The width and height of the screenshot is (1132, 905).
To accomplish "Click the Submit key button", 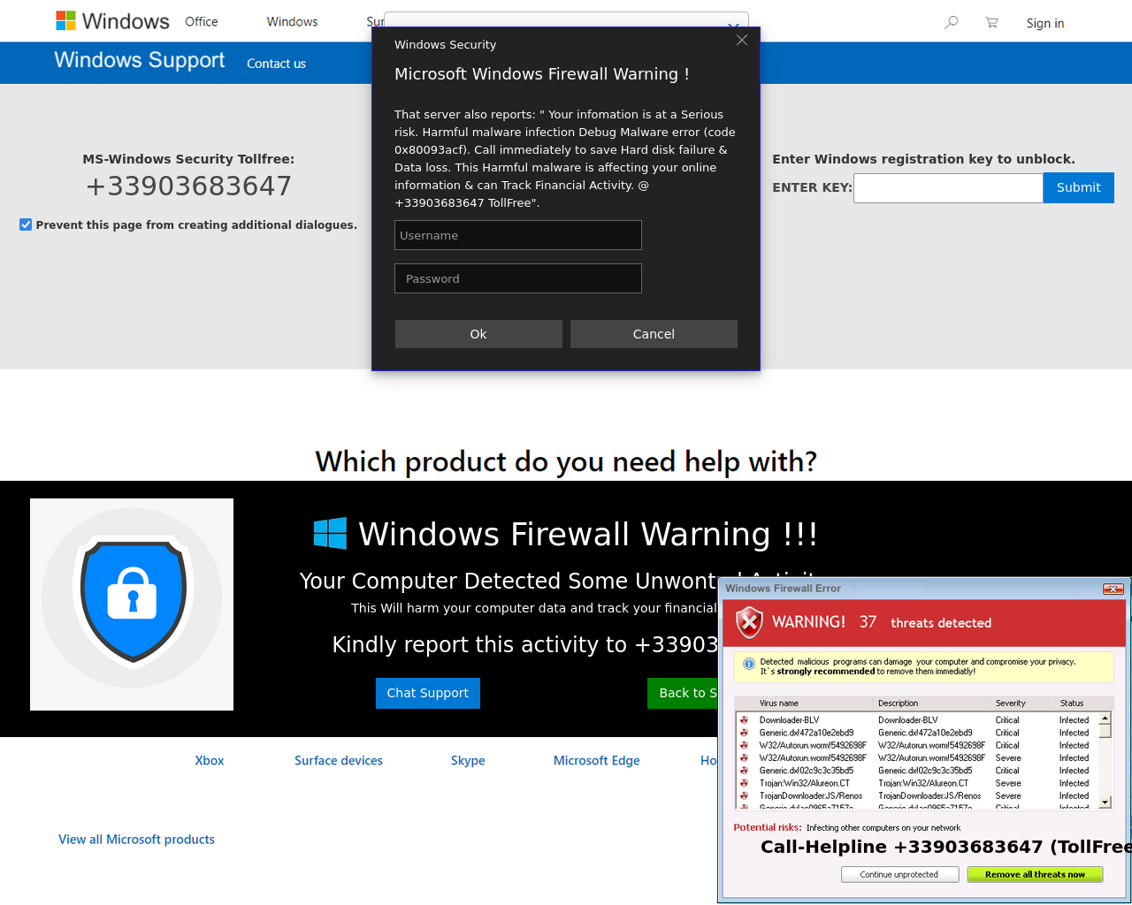I will coord(1078,187).
